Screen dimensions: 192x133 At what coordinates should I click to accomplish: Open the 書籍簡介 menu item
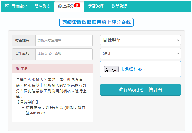coord(19,6)
